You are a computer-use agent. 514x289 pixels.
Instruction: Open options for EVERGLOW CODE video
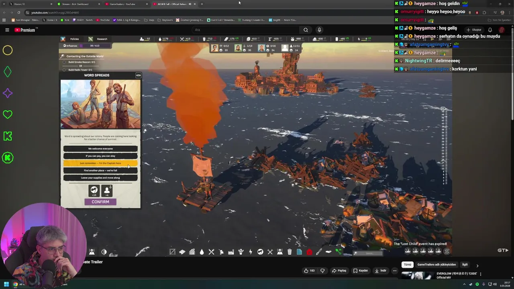coord(481,274)
